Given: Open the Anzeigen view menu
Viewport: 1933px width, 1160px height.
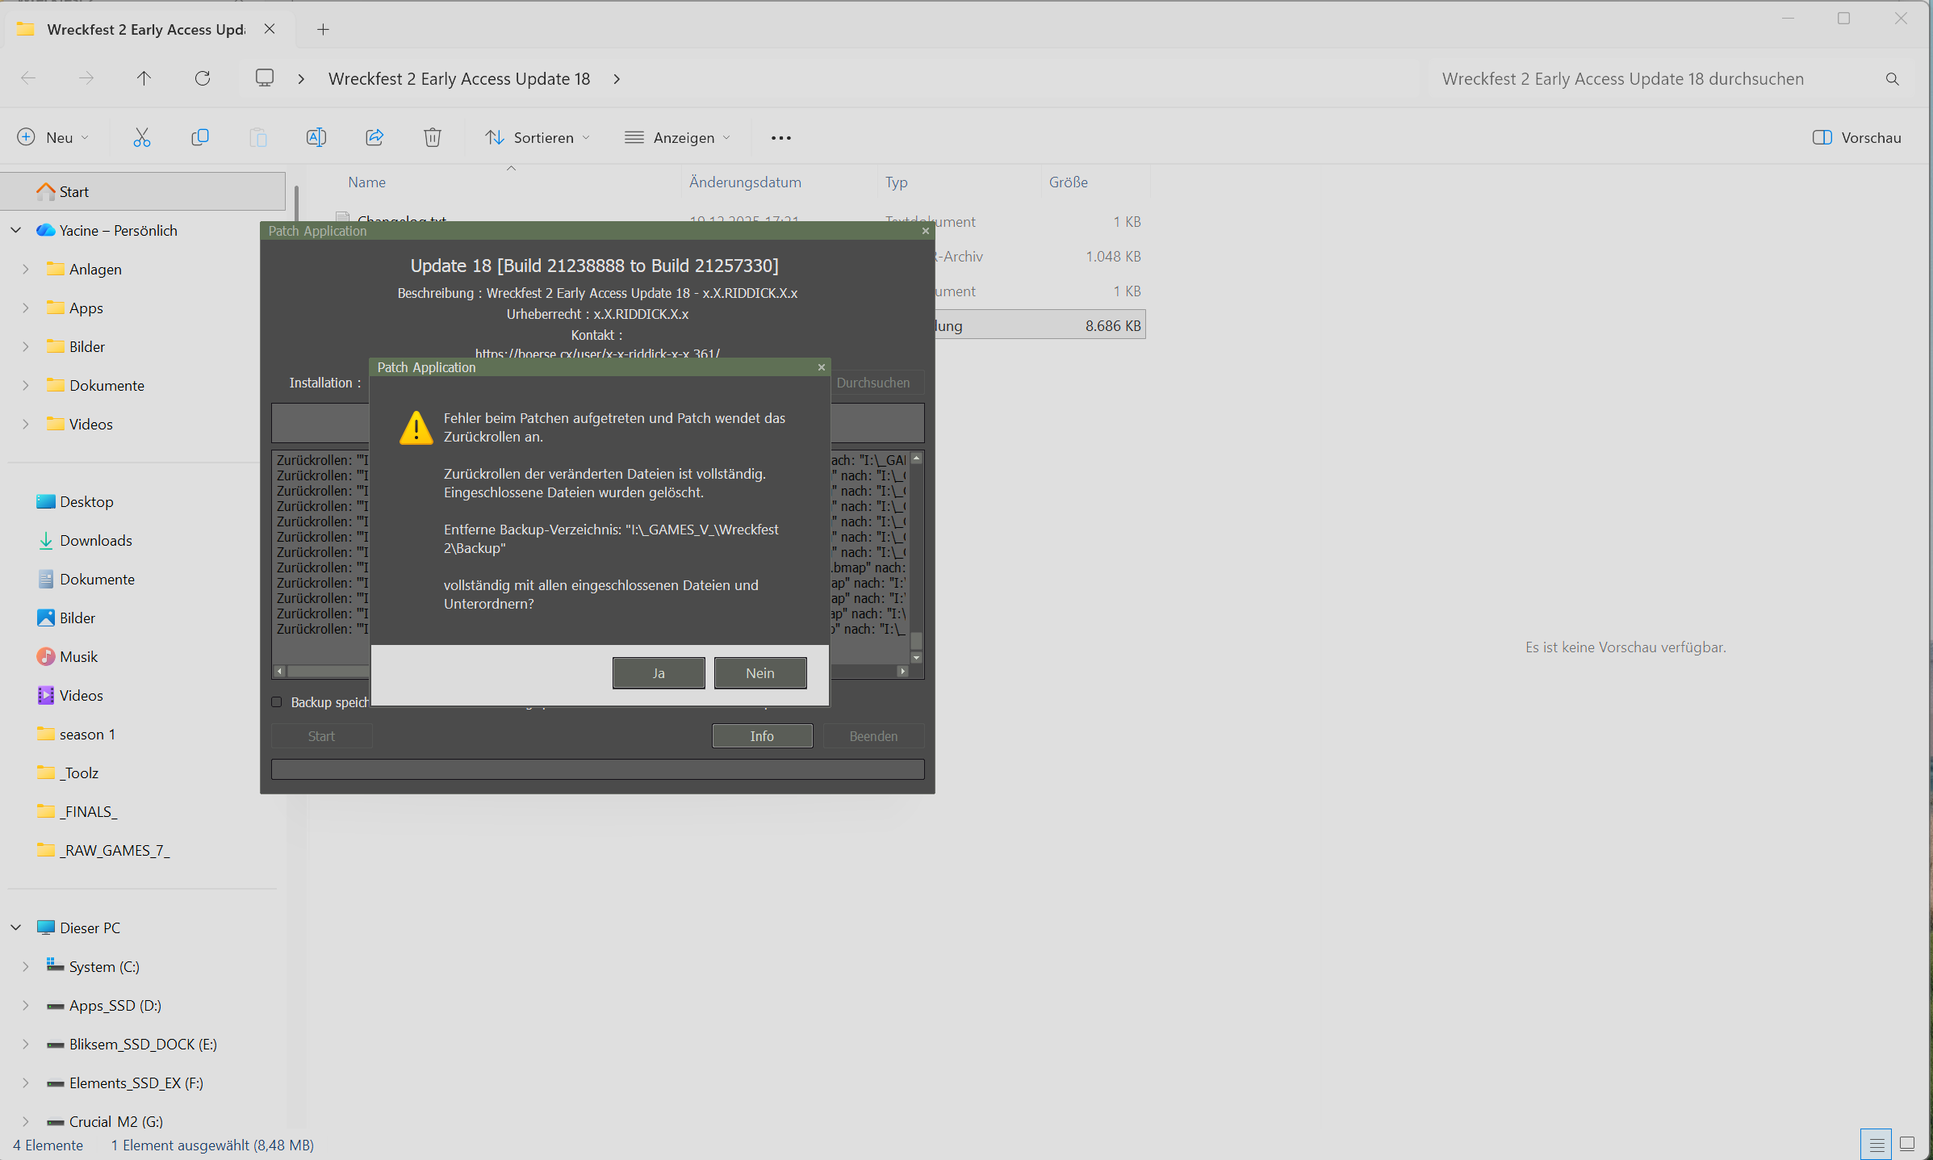Looking at the screenshot, I should 677,137.
